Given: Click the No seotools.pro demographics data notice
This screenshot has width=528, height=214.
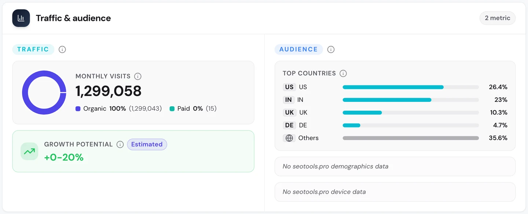Looking at the screenshot, I should tap(395, 166).
